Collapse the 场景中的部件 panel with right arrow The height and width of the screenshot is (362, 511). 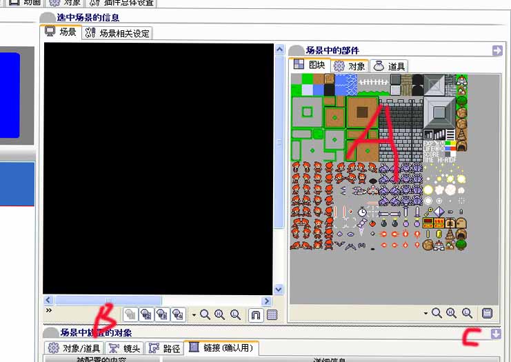497,50
